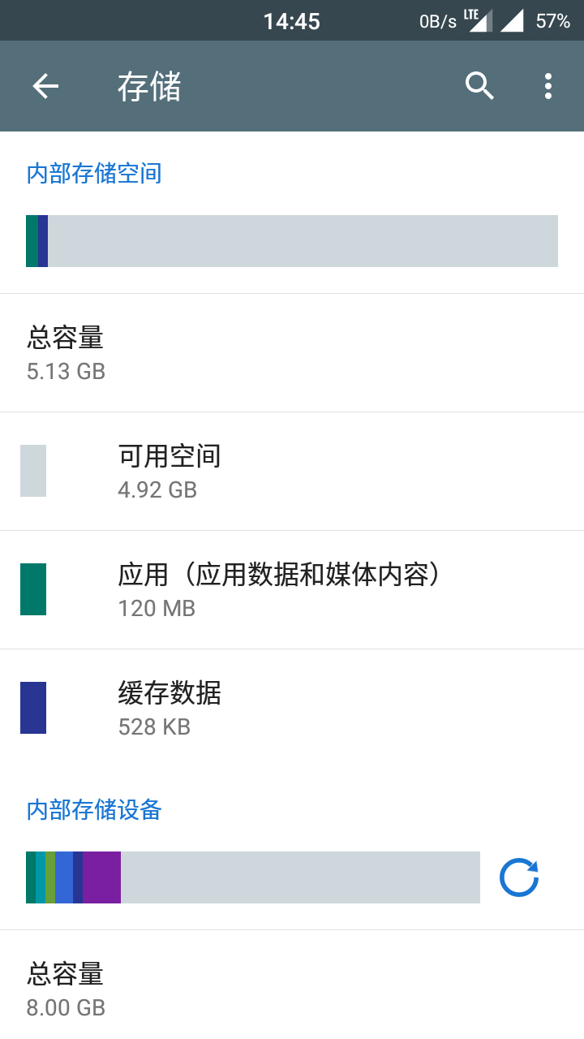584x1039 pixels.
Task: Tap the 内部存储空间 section header
Action: coord(94,174)
